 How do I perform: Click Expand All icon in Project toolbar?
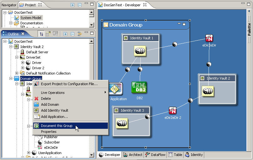pyautogui.click(x=73, y=5)
